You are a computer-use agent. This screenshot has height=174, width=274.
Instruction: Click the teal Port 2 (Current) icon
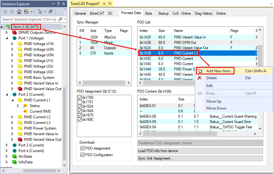pos(14,95)
